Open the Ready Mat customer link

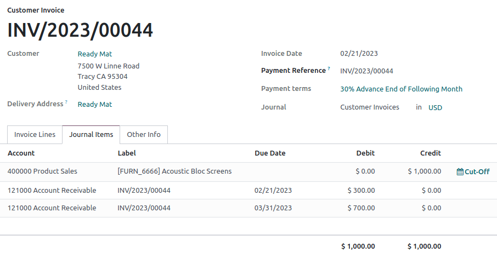click(x=95, y=54)
